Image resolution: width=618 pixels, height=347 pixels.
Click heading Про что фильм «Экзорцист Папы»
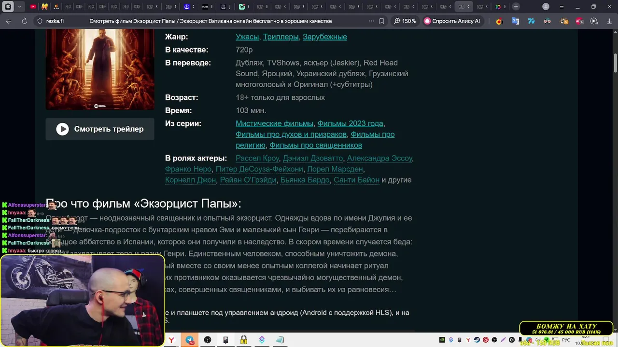pos(143,203)
